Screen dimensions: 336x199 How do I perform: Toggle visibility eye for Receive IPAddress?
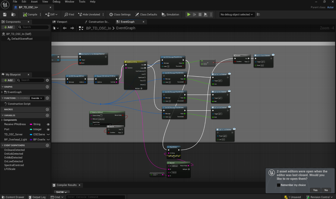point(48,124)
